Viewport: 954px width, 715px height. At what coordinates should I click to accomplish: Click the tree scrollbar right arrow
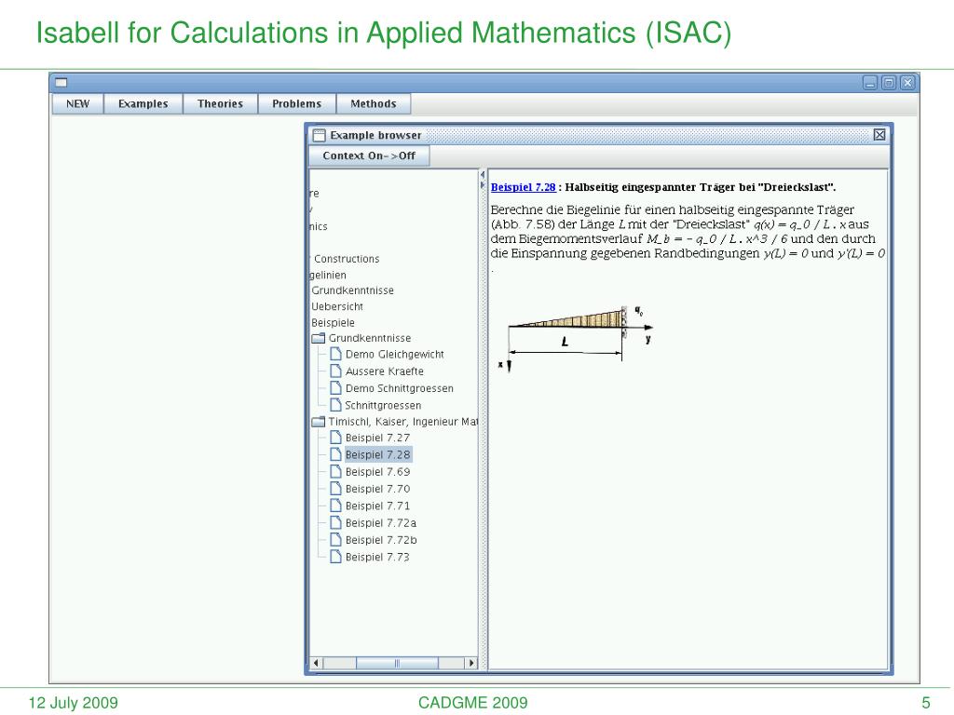(471, 663)
